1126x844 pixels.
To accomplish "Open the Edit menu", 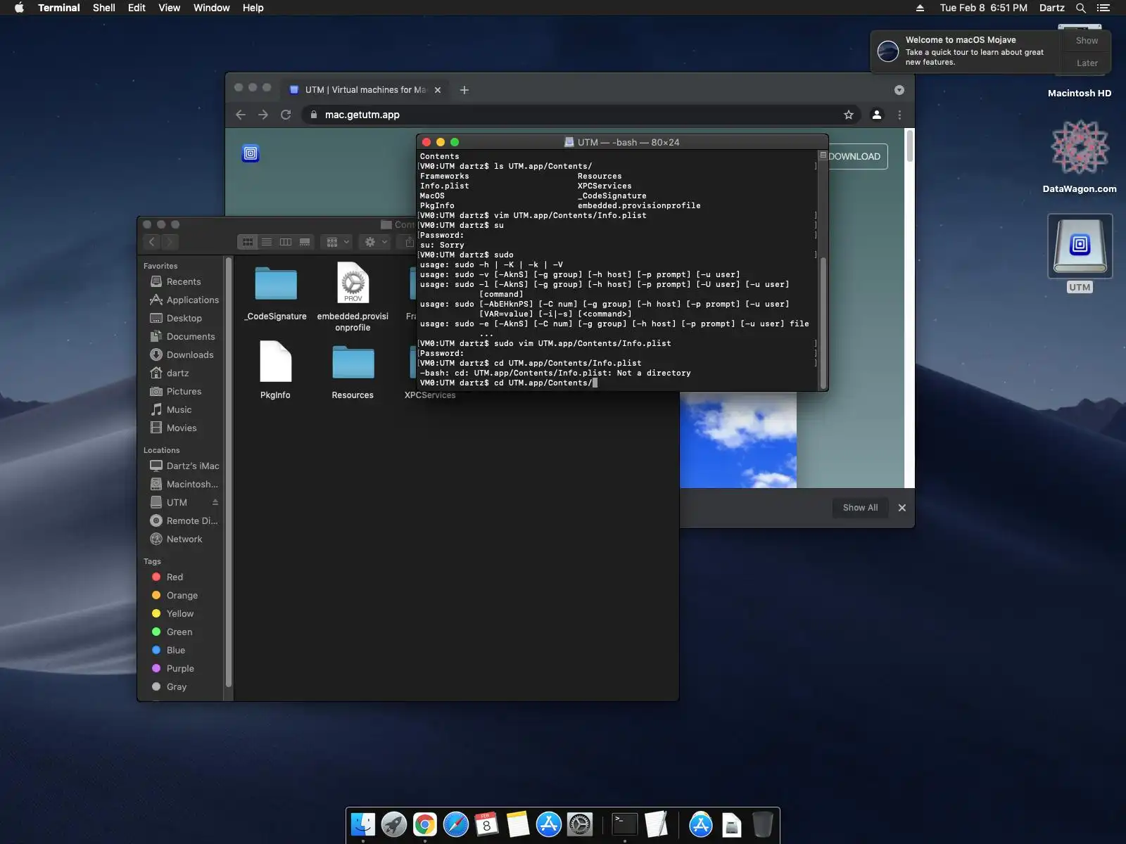I will pos(137,8).
